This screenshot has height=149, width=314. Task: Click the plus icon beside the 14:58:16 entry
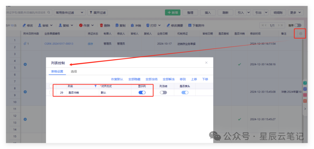pyautogui.click(x=25, y=64)
